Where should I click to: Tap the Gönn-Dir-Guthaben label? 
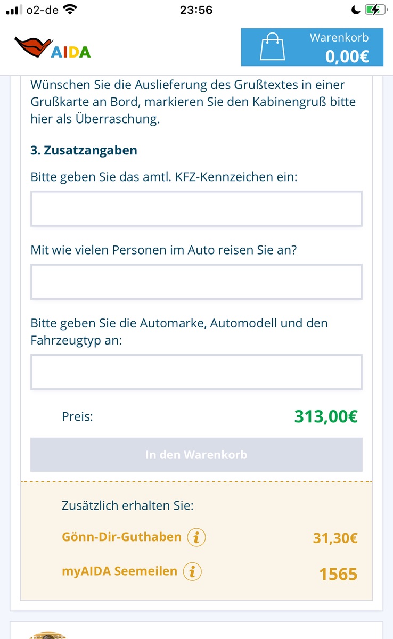click(121, 537)
